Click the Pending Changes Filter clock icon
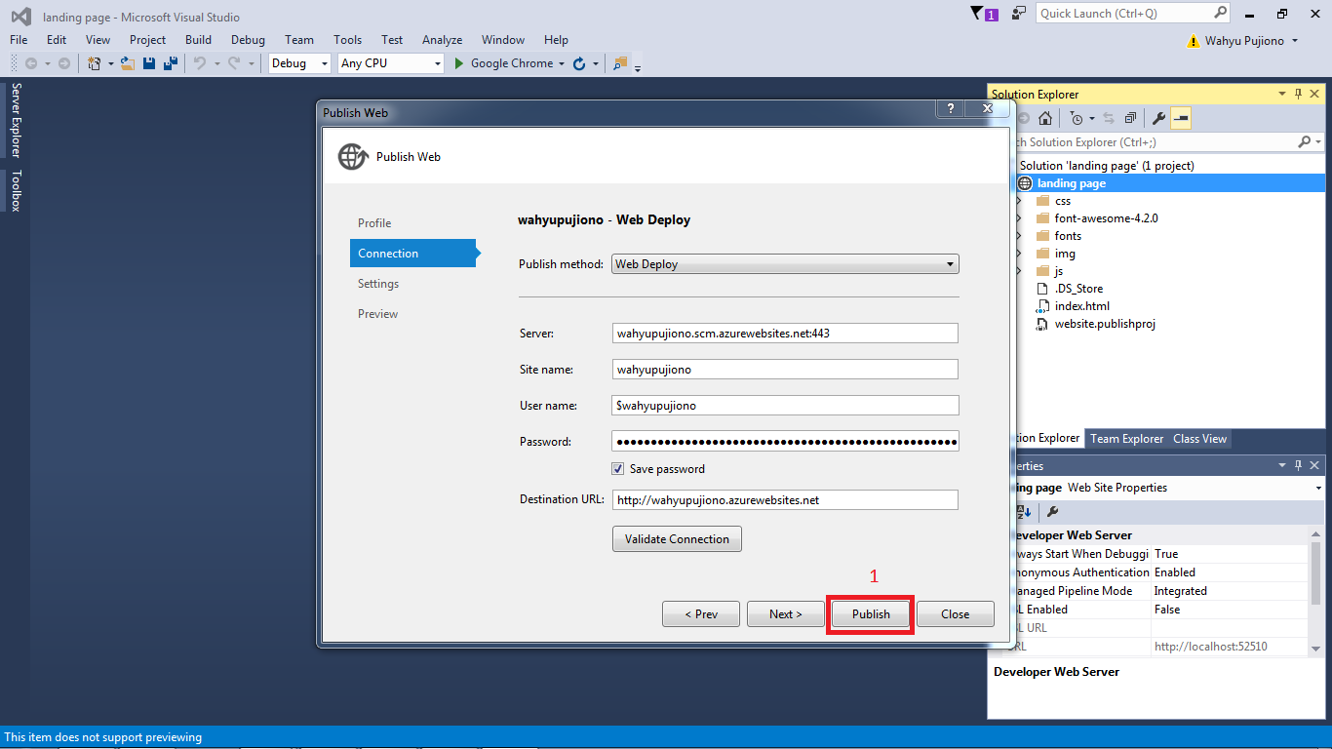This screenshot has width=1332, height=749. click(x=1077, y=118)
